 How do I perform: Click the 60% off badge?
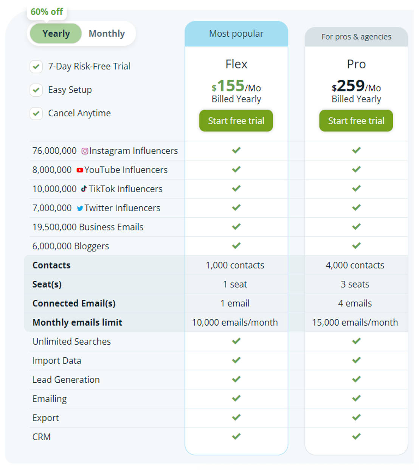[x=47, y=12]
